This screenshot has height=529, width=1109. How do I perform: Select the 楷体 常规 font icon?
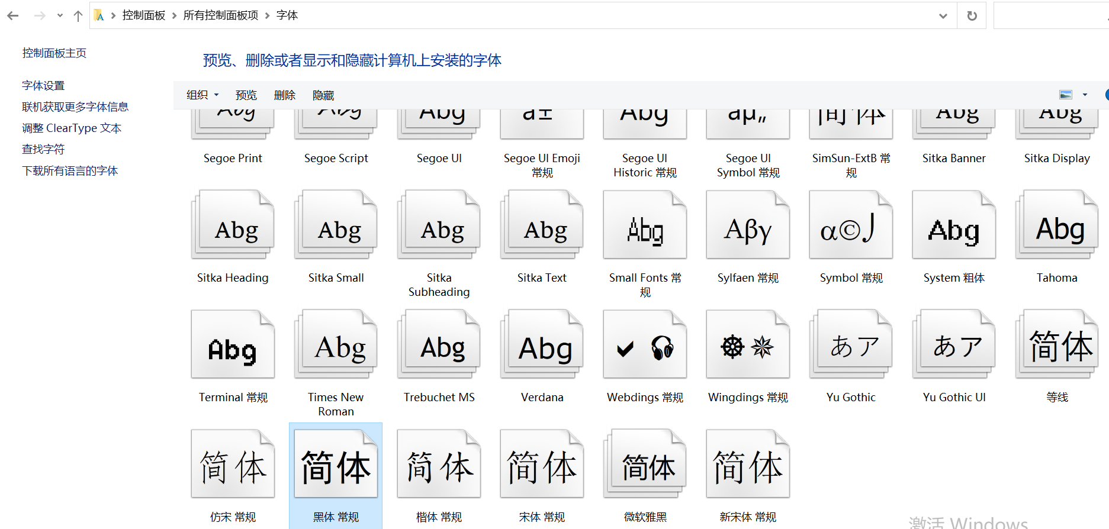tap(439, 464)
